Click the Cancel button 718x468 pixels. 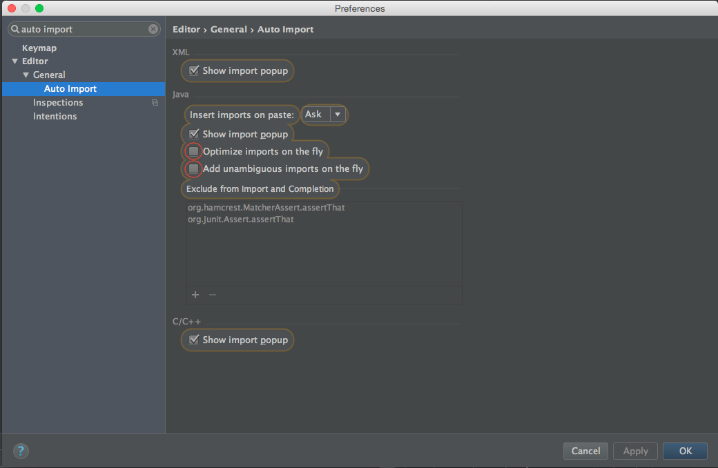585,451
